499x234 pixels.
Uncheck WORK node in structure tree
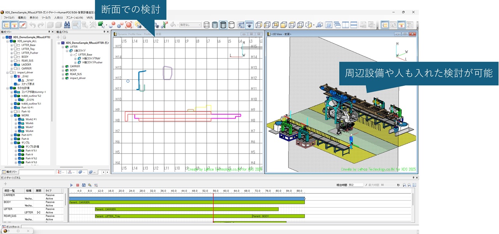tap(16, 115)
